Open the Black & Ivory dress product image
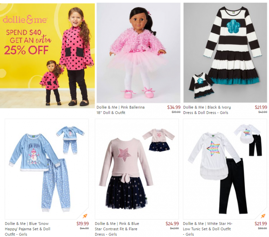 coord(225,53)
